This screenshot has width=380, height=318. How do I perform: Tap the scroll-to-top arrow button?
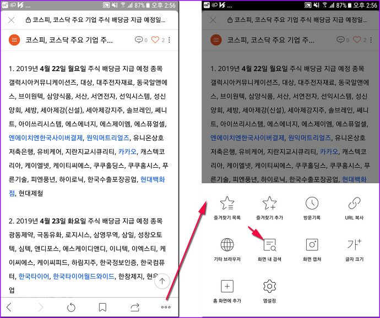(162, 281)
